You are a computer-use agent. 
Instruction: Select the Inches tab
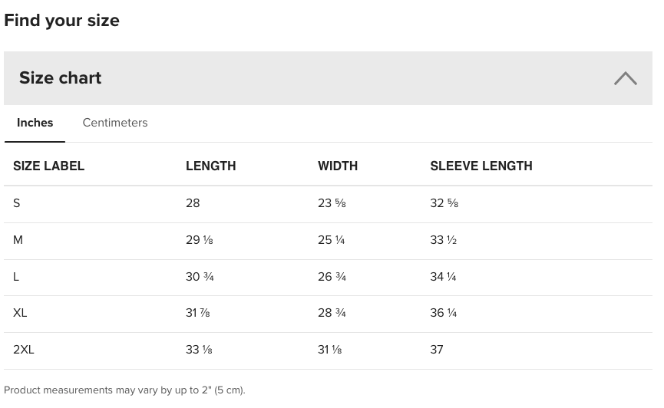click(x=35, y=123)
